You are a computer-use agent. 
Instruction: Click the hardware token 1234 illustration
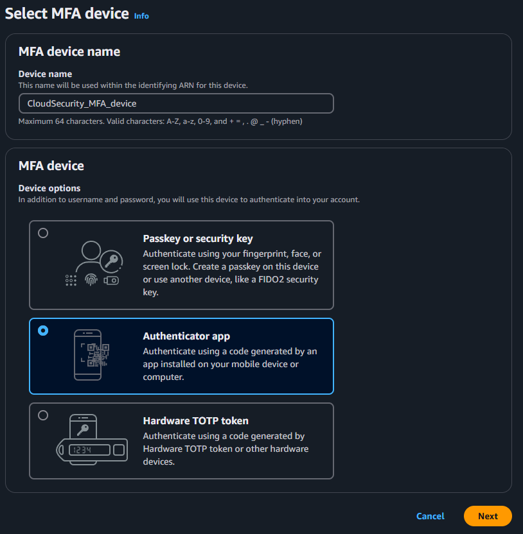click(92, 440)
